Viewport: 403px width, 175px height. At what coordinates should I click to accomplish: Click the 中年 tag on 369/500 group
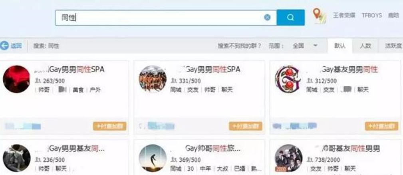pos(206,169)
